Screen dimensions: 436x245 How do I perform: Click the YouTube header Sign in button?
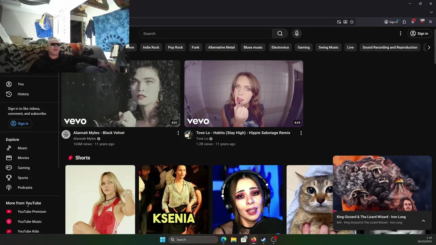click(x=420, y=33)
